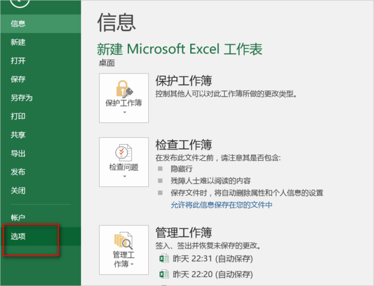Open the 共享 sidebar item

(41, 135)
